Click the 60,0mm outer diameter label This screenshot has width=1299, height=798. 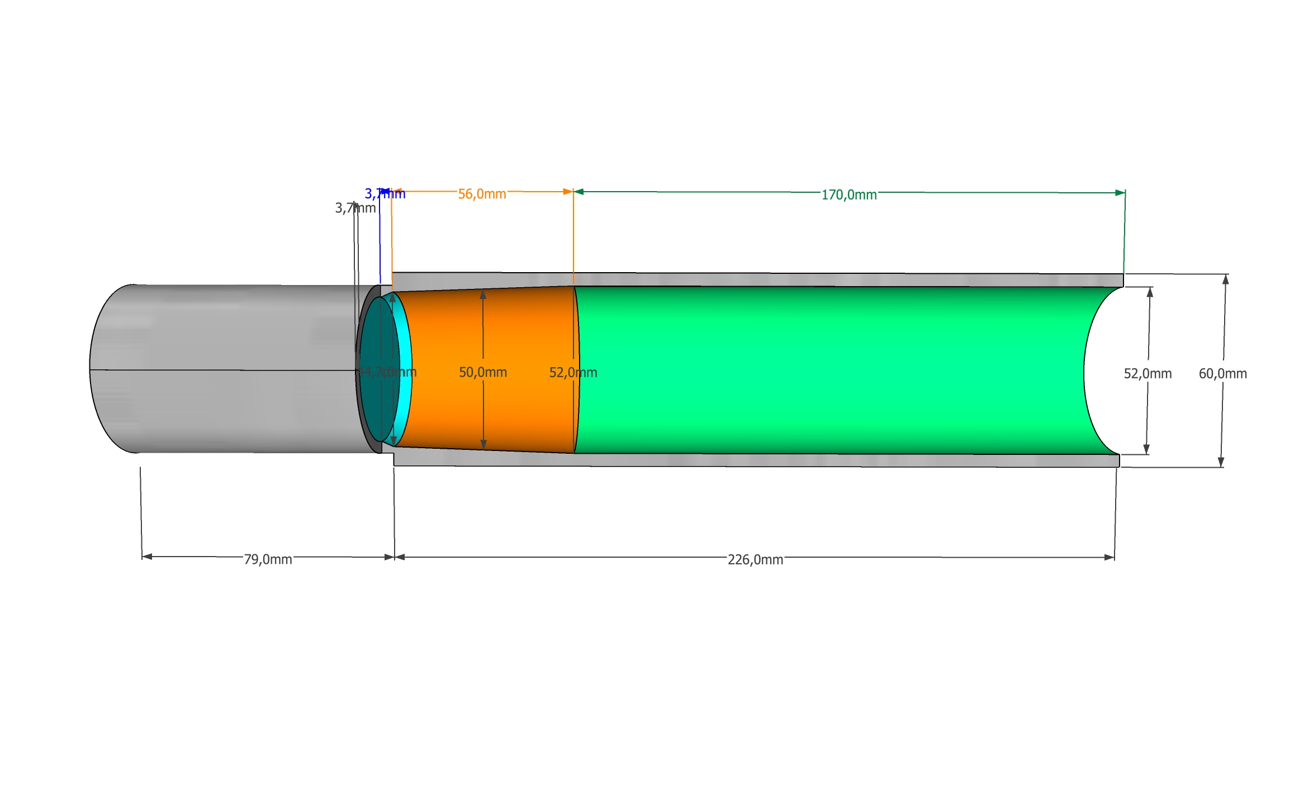tap(1223, 374)
